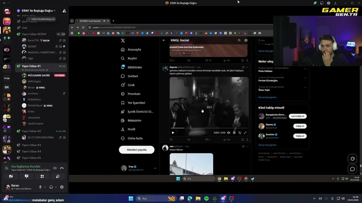Open rust text channel
The height and width of the screenshot is (203, 362).
25,28
